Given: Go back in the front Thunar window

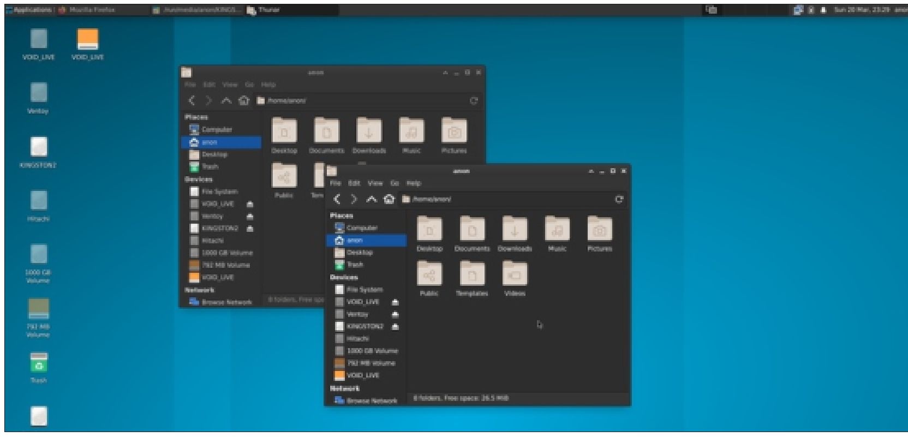Looking at the screenshot, I should point(337,199).
